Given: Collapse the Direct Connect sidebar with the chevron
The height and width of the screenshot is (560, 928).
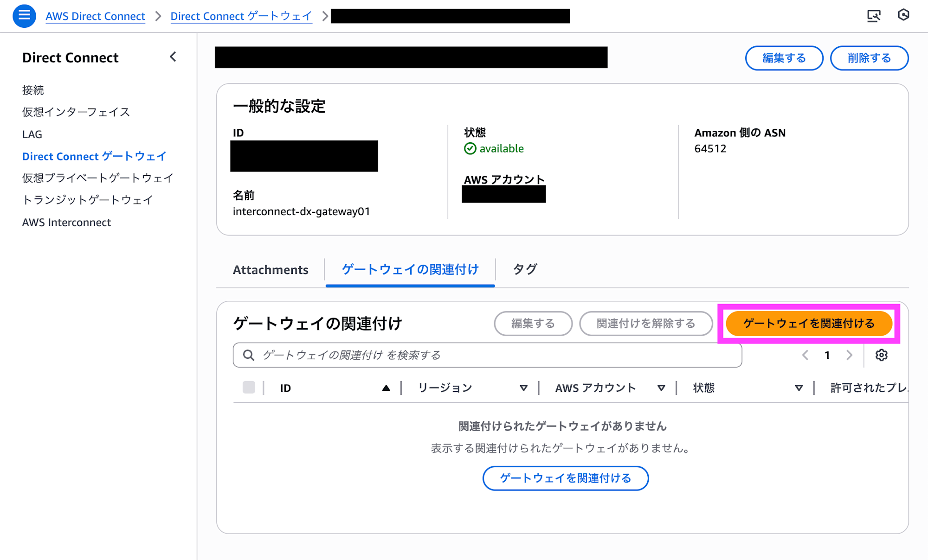Looking at the screenshot, I should 172,57.
